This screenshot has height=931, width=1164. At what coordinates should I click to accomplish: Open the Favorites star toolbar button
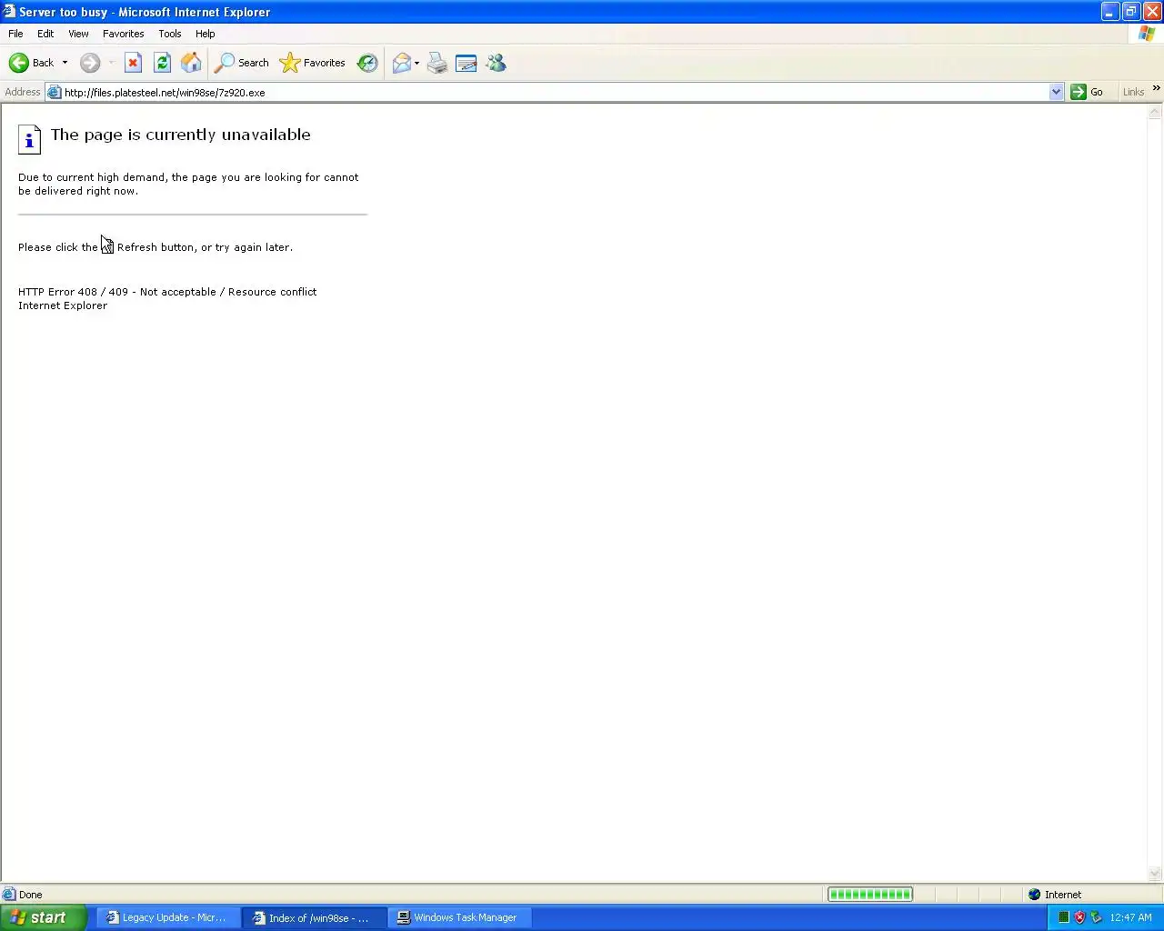pos(313,63)
